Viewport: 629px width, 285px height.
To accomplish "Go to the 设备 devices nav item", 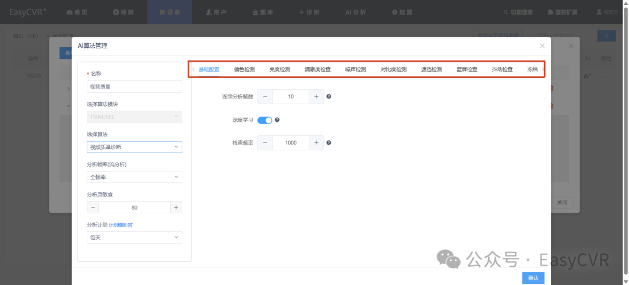I will pos(169,12).
